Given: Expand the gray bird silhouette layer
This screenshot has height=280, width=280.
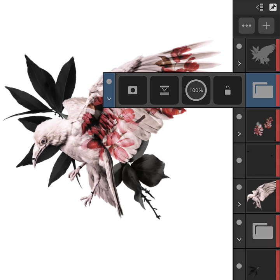Looking at the screenshot, I should click(239, 63).
